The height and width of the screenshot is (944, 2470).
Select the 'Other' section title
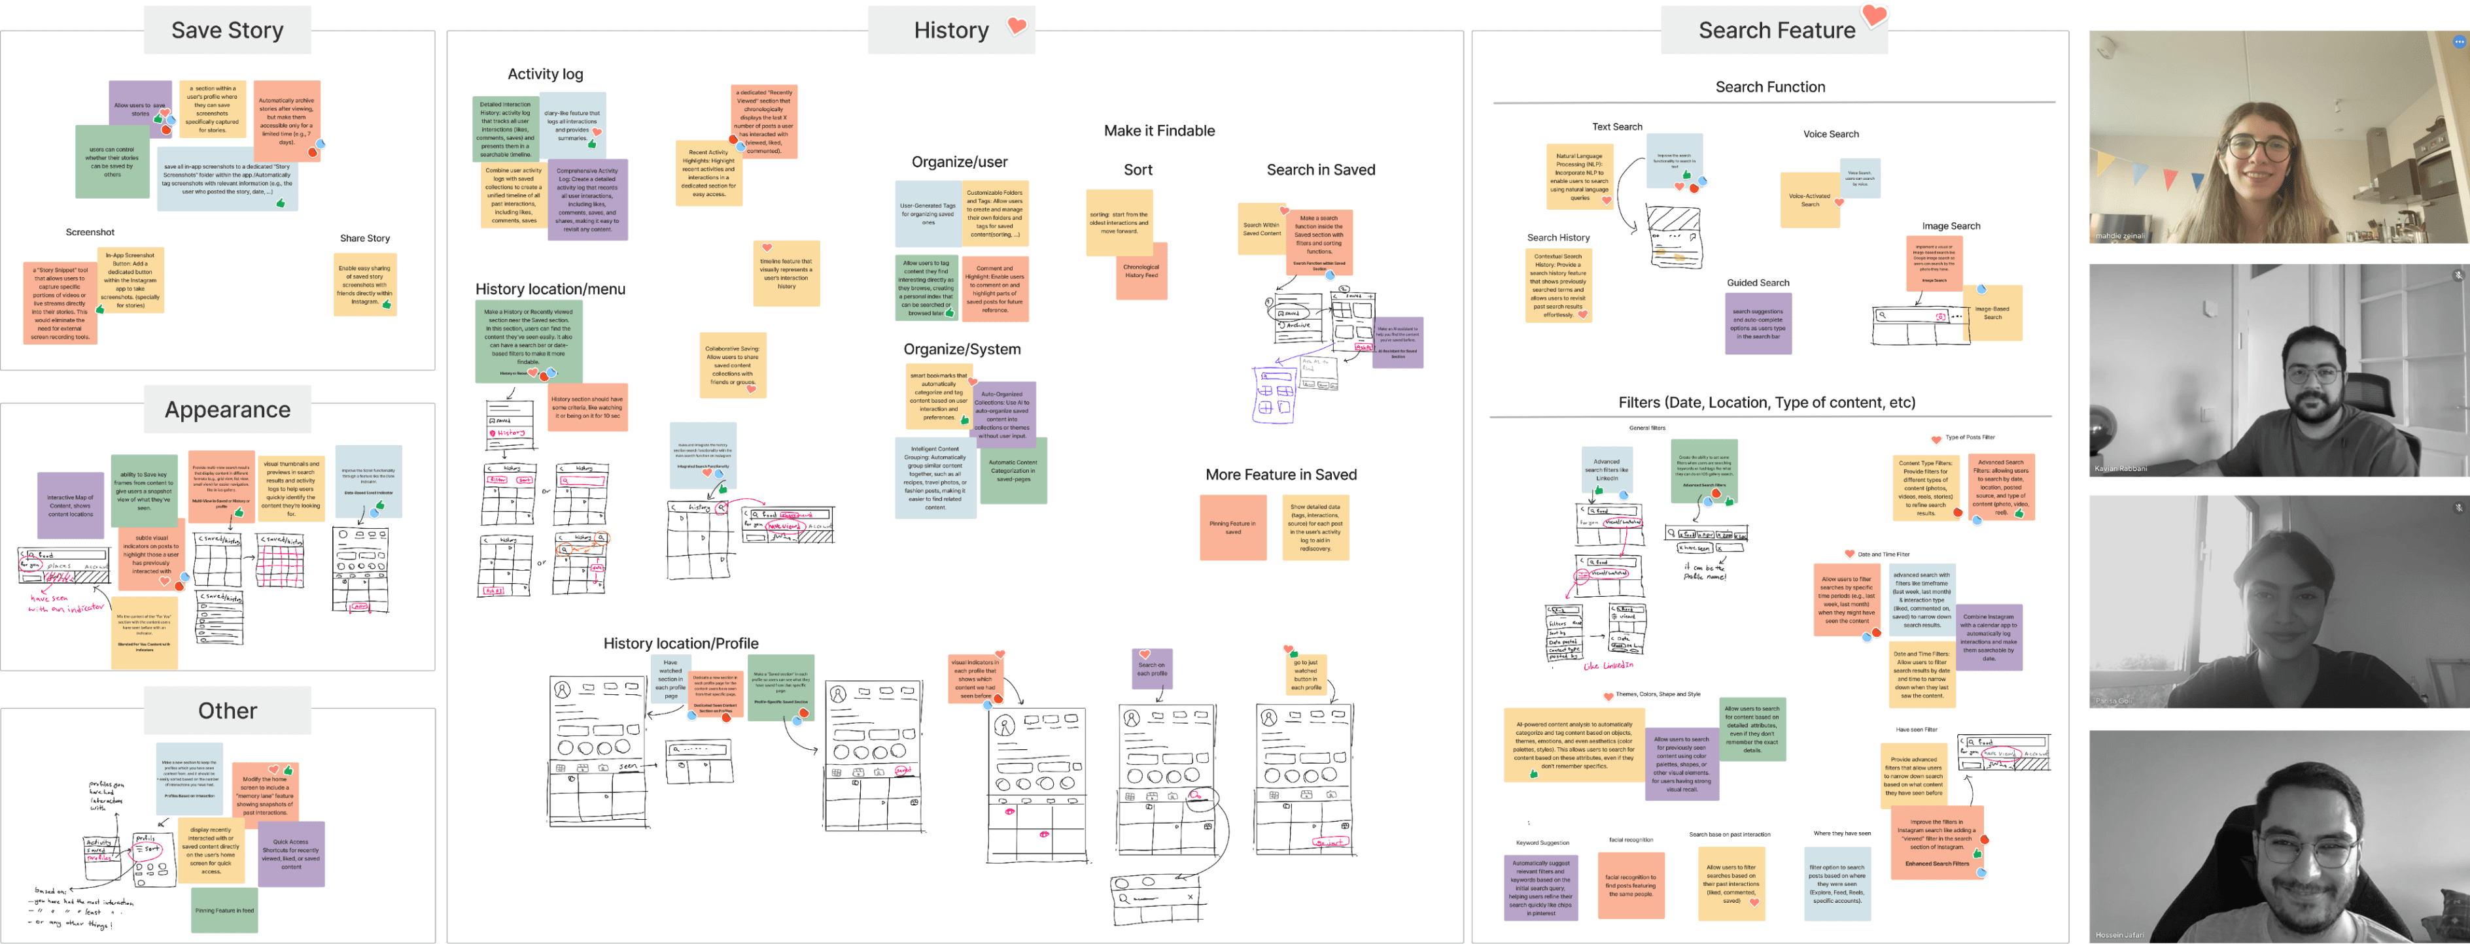tap(227, 711)
